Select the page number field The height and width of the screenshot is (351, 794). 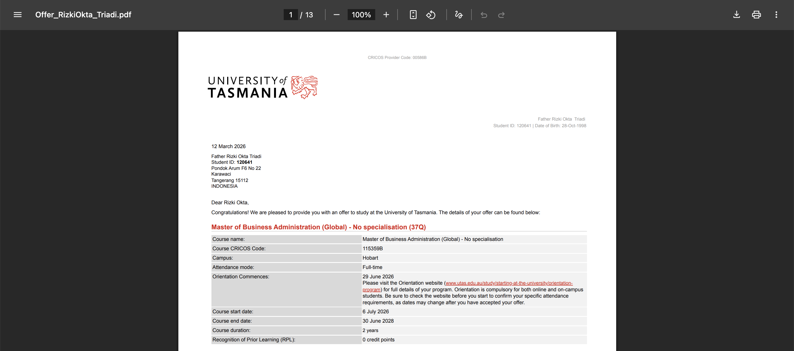point(290,15)
